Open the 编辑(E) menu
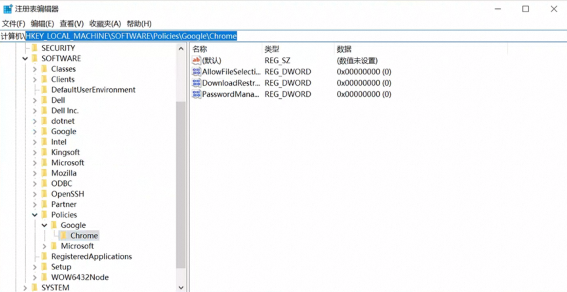Screen dimensions: 567x292 (x=42, y=24)
